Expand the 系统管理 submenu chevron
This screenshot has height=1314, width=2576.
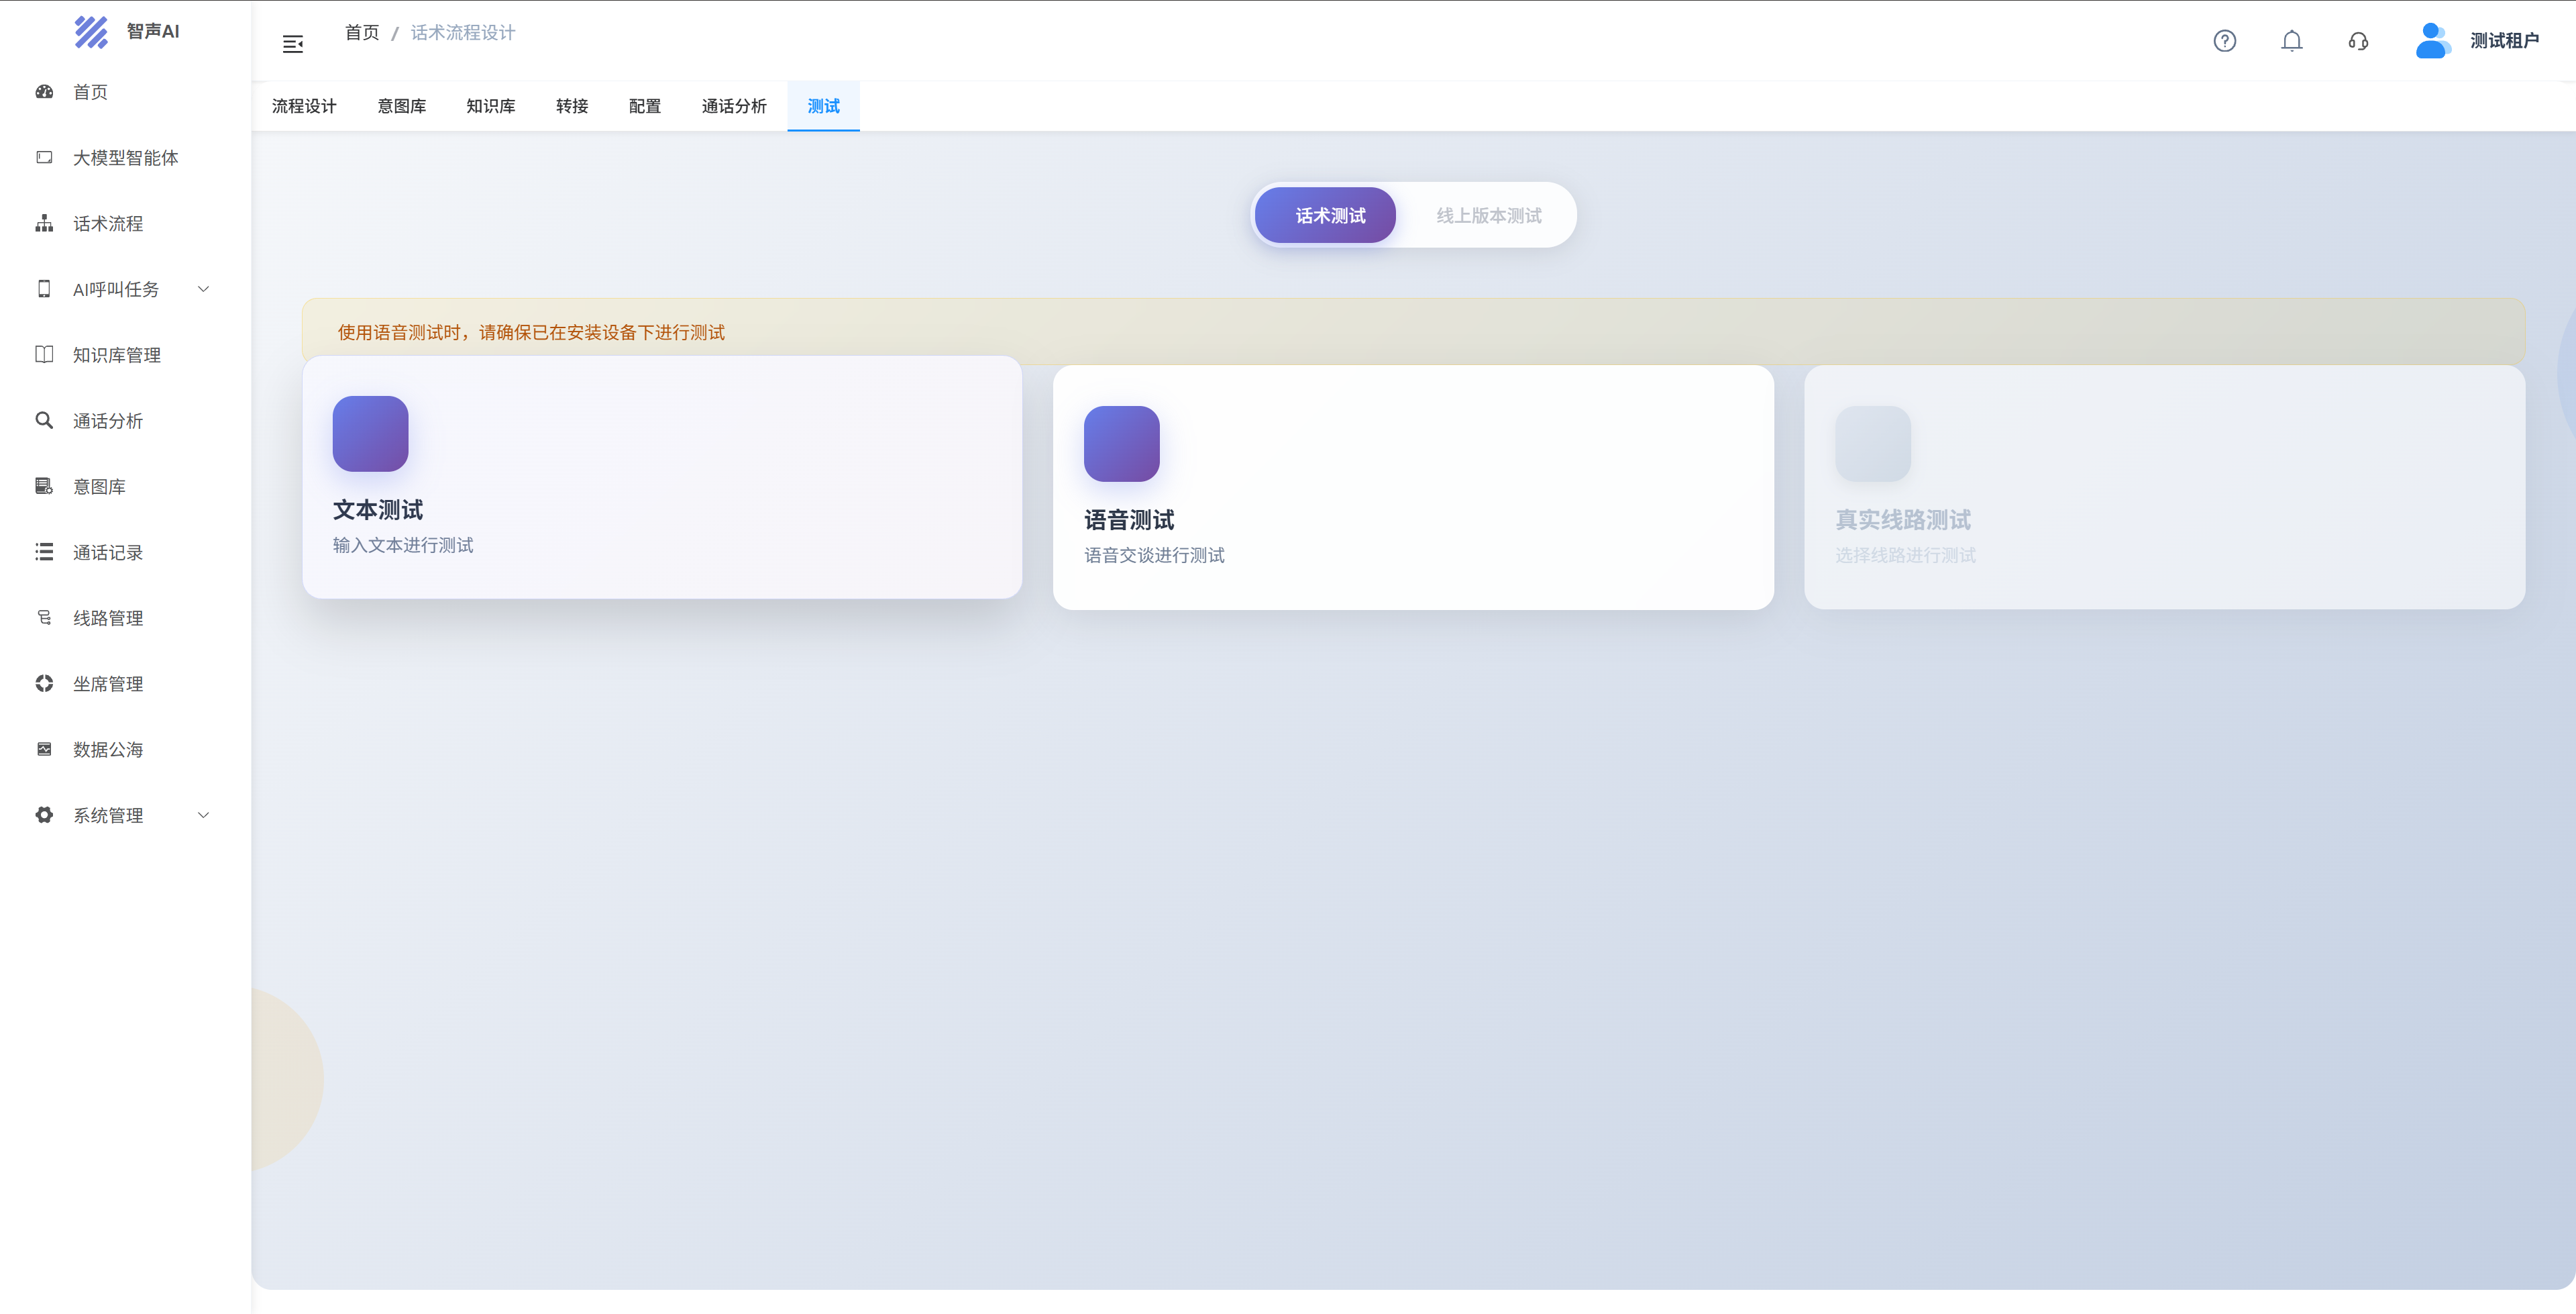coord(204,815)
